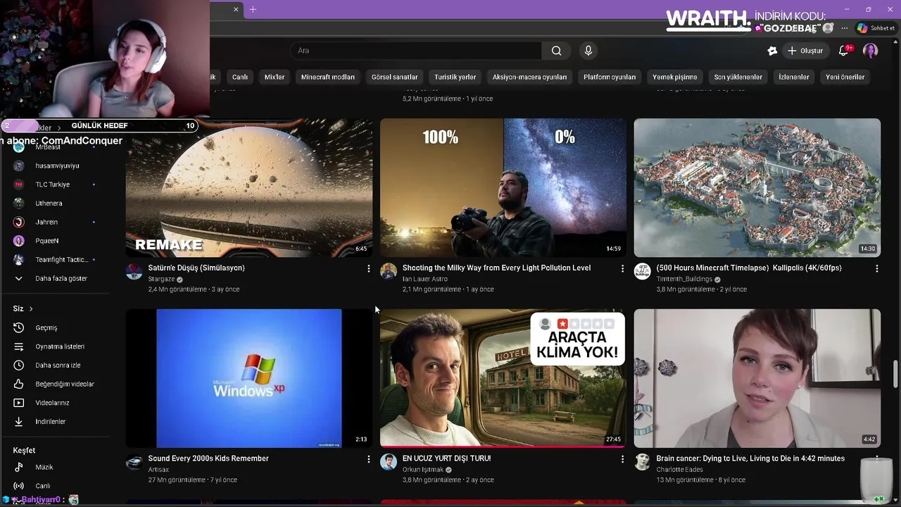Select Yemek pişirme filter chip
Viewport: 901px width, 507px height.
pyautogui.click(x=675, y=77)
